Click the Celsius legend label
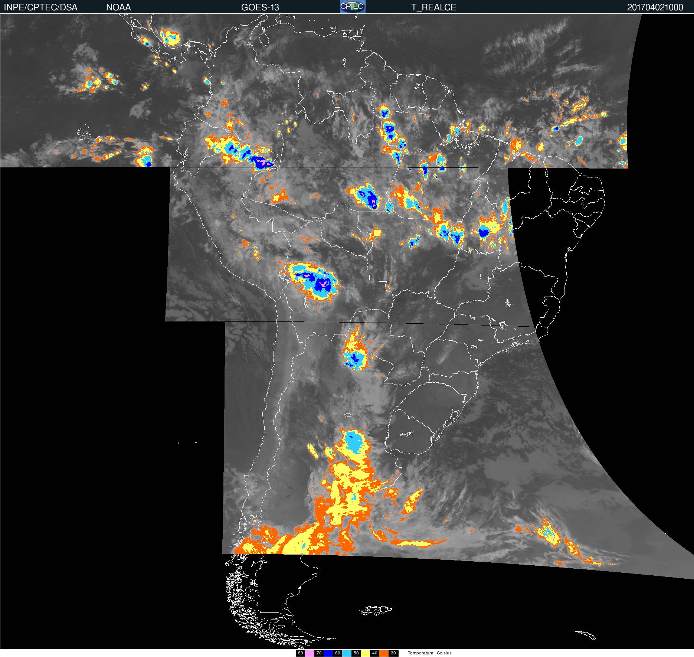The image size is (694, 657). click(444, 653)
